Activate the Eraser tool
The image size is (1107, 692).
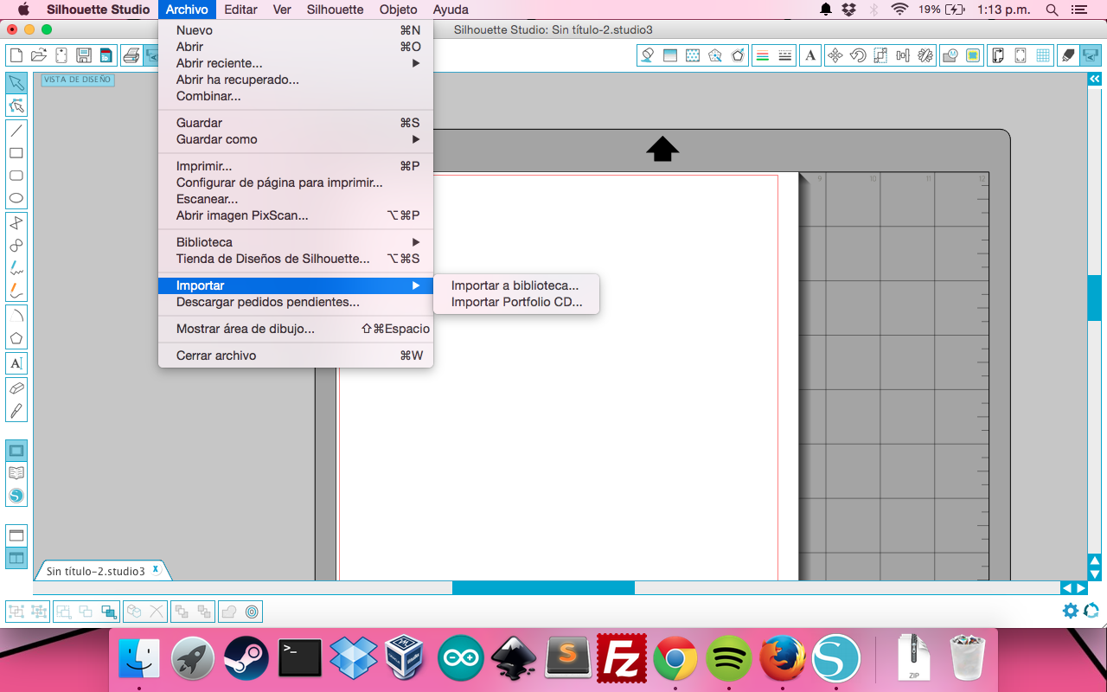[16, 388]
